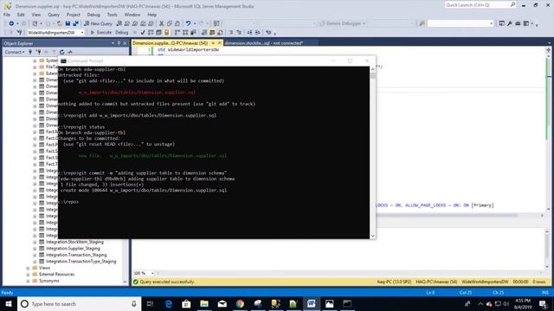Expand the External Resources folder node
The image size is (554, 311).
[x=28, y=275]
